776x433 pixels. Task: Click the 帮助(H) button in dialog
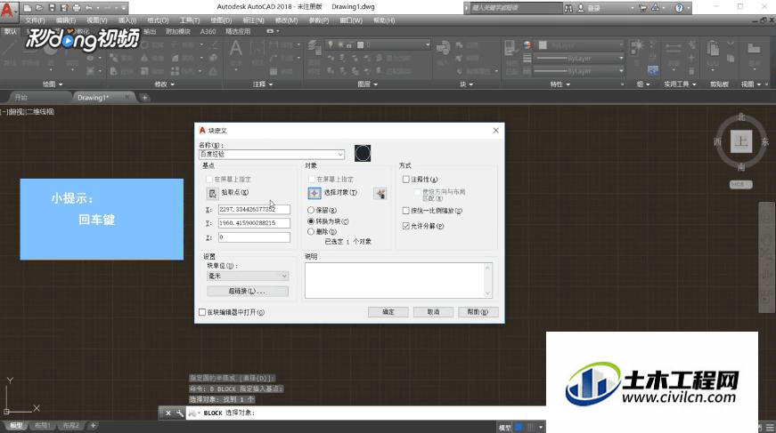478,312
